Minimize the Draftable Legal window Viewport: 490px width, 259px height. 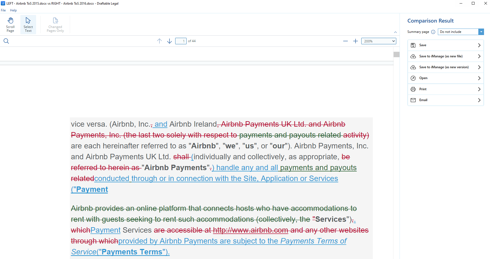pyautogui.click(x=461, y=3)
